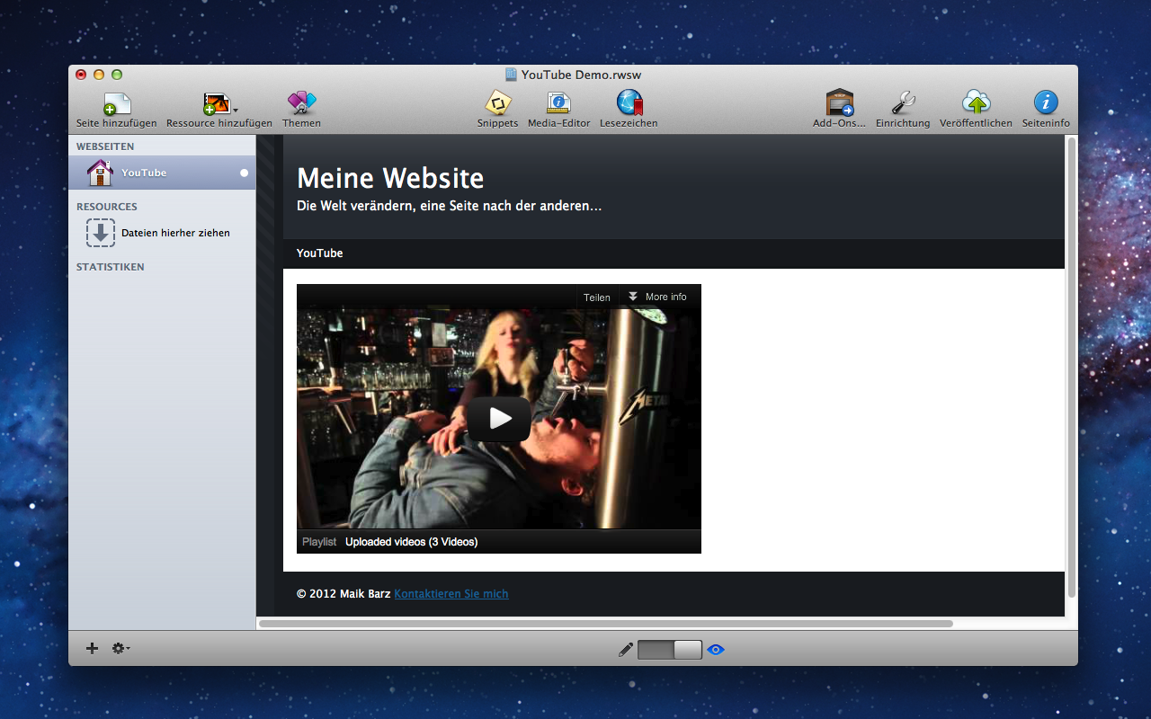Switch to edit mode pencil icon
The width and height of the screenshot is (1151, 719).
pos(626,649)
